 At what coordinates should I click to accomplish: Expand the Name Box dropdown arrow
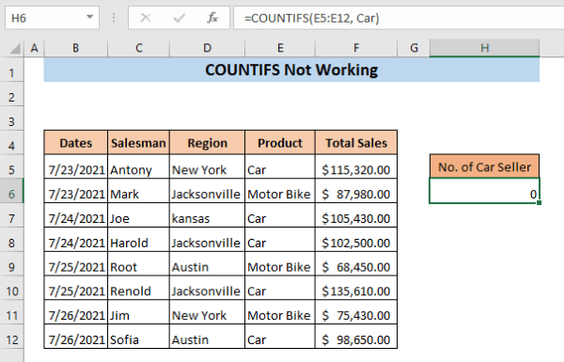pyautogui.click(x=89, y=17)
